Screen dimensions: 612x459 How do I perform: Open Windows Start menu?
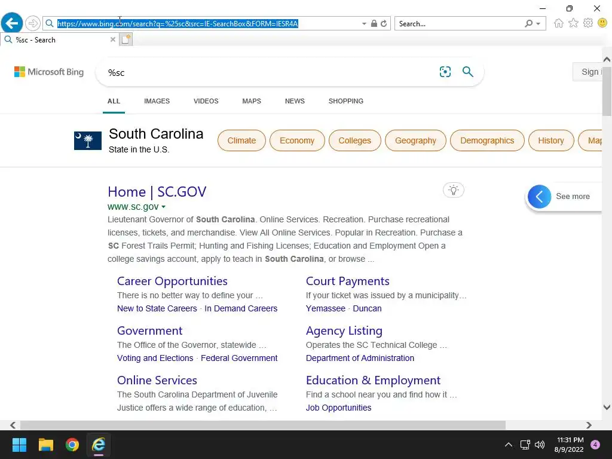point(19,445)
